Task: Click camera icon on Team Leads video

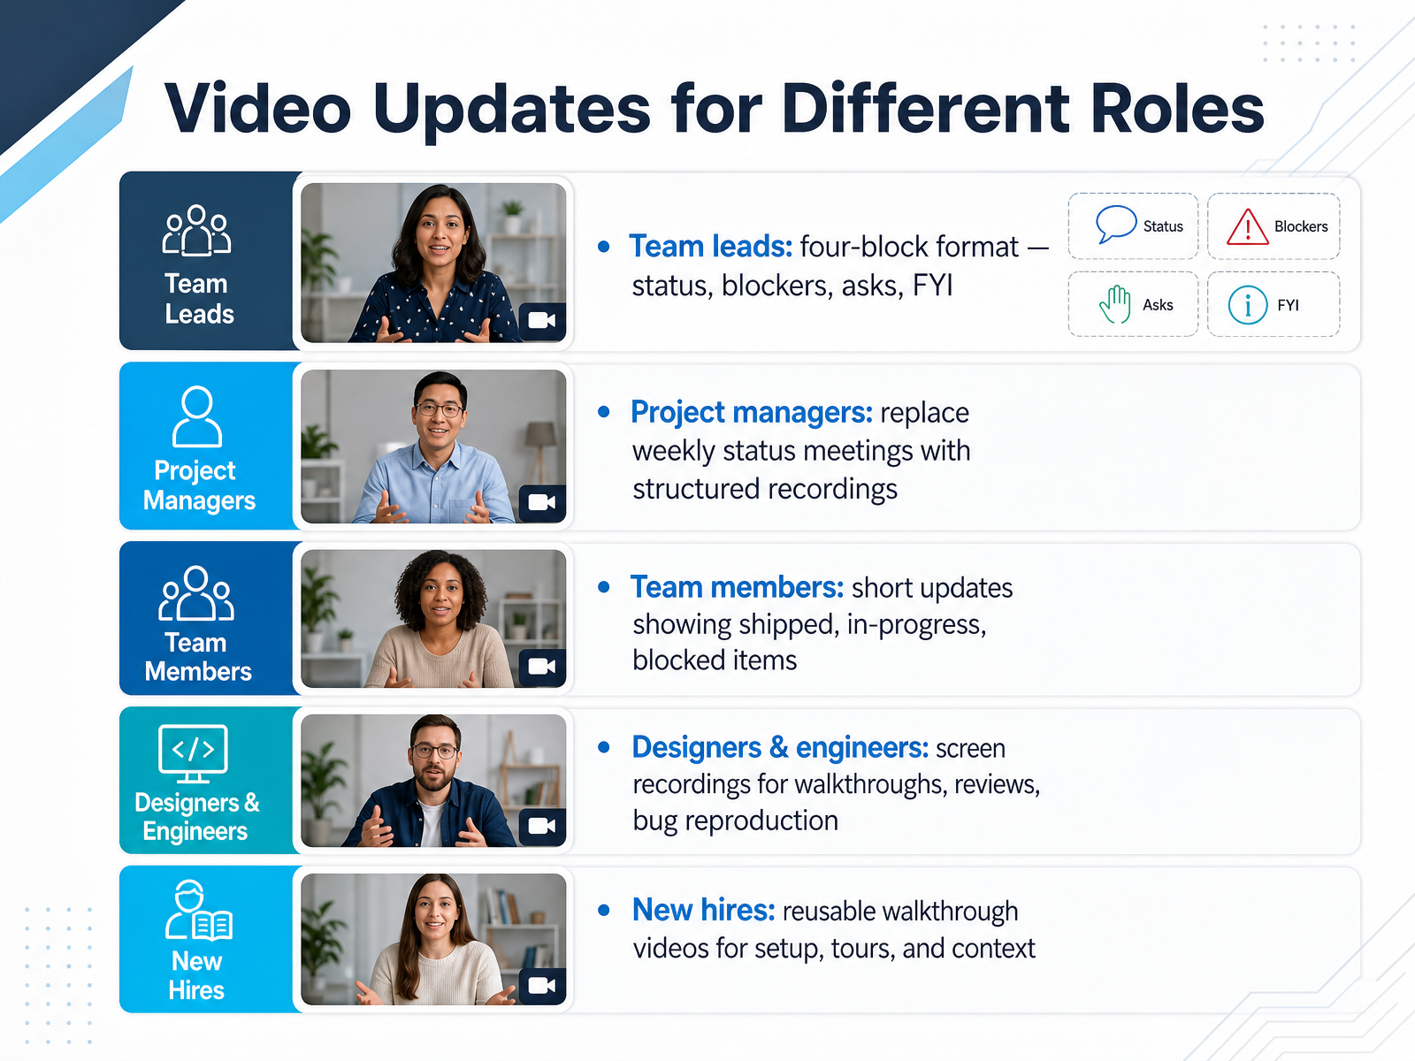Action: [542, 320]
